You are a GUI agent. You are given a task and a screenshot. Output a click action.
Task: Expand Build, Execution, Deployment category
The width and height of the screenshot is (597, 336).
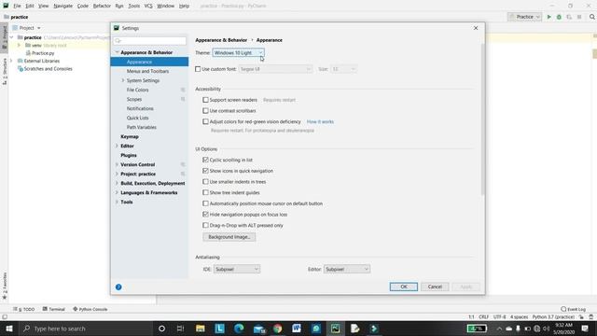coord(117,183)
